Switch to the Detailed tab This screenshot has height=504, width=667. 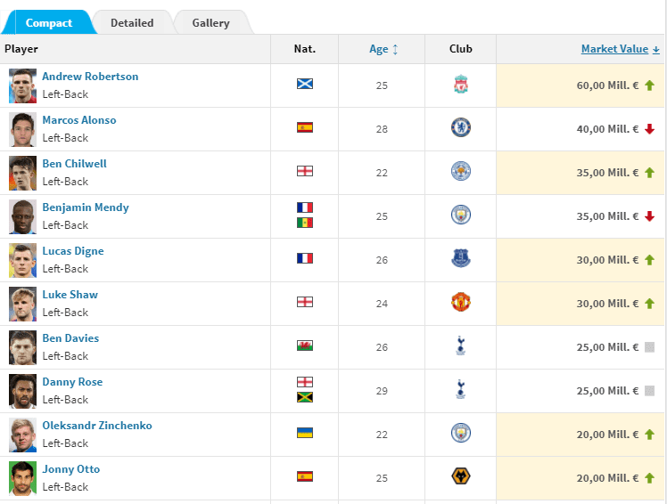tap(132, 23)
